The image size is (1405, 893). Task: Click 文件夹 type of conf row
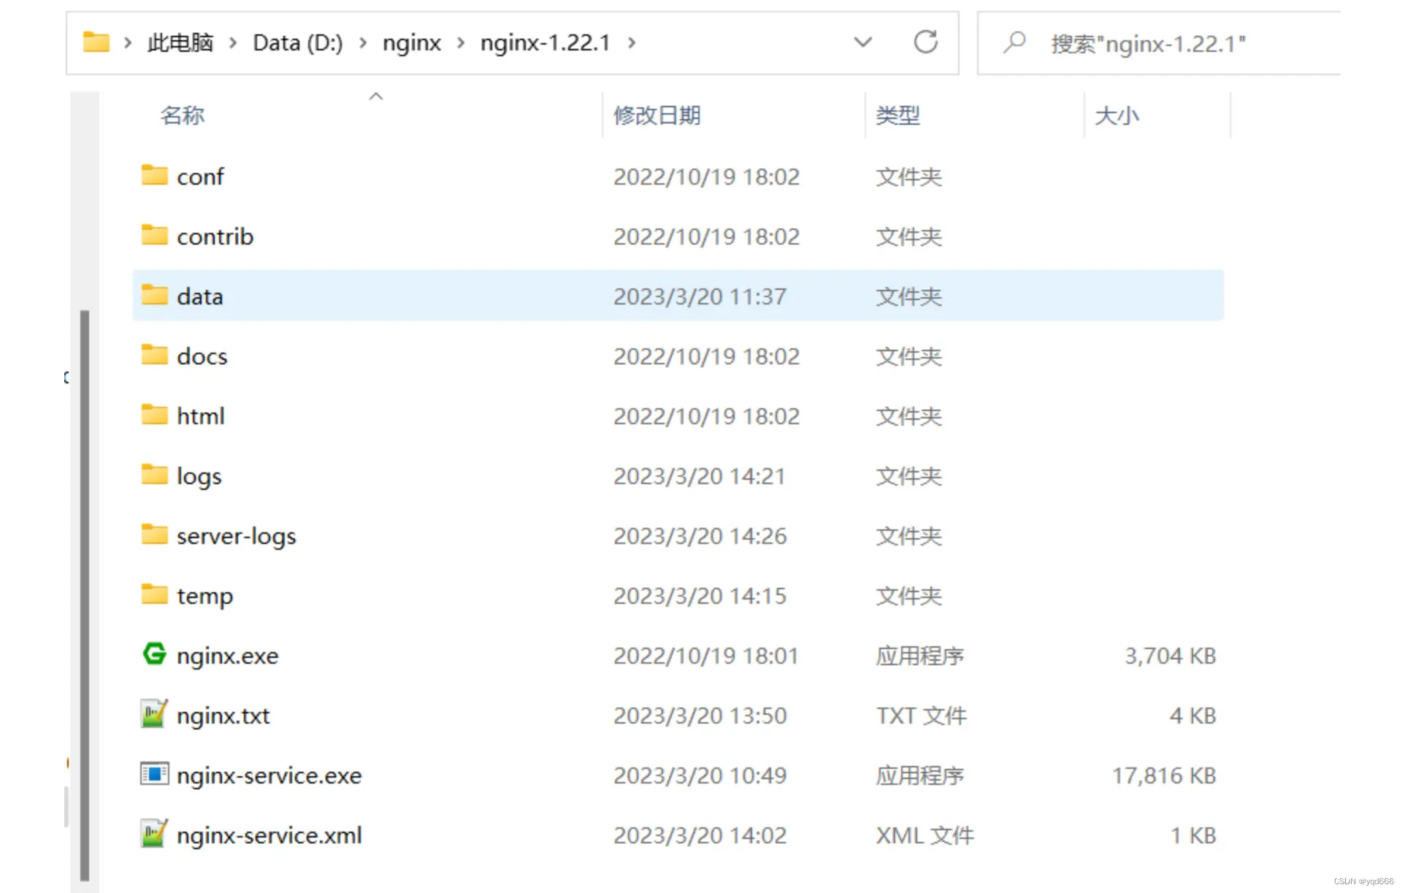(x=909, y=177)
